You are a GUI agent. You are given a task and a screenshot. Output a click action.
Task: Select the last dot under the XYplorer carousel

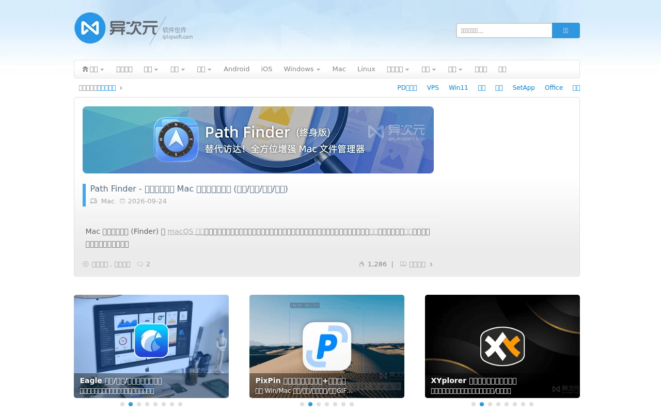coord(531,404)
